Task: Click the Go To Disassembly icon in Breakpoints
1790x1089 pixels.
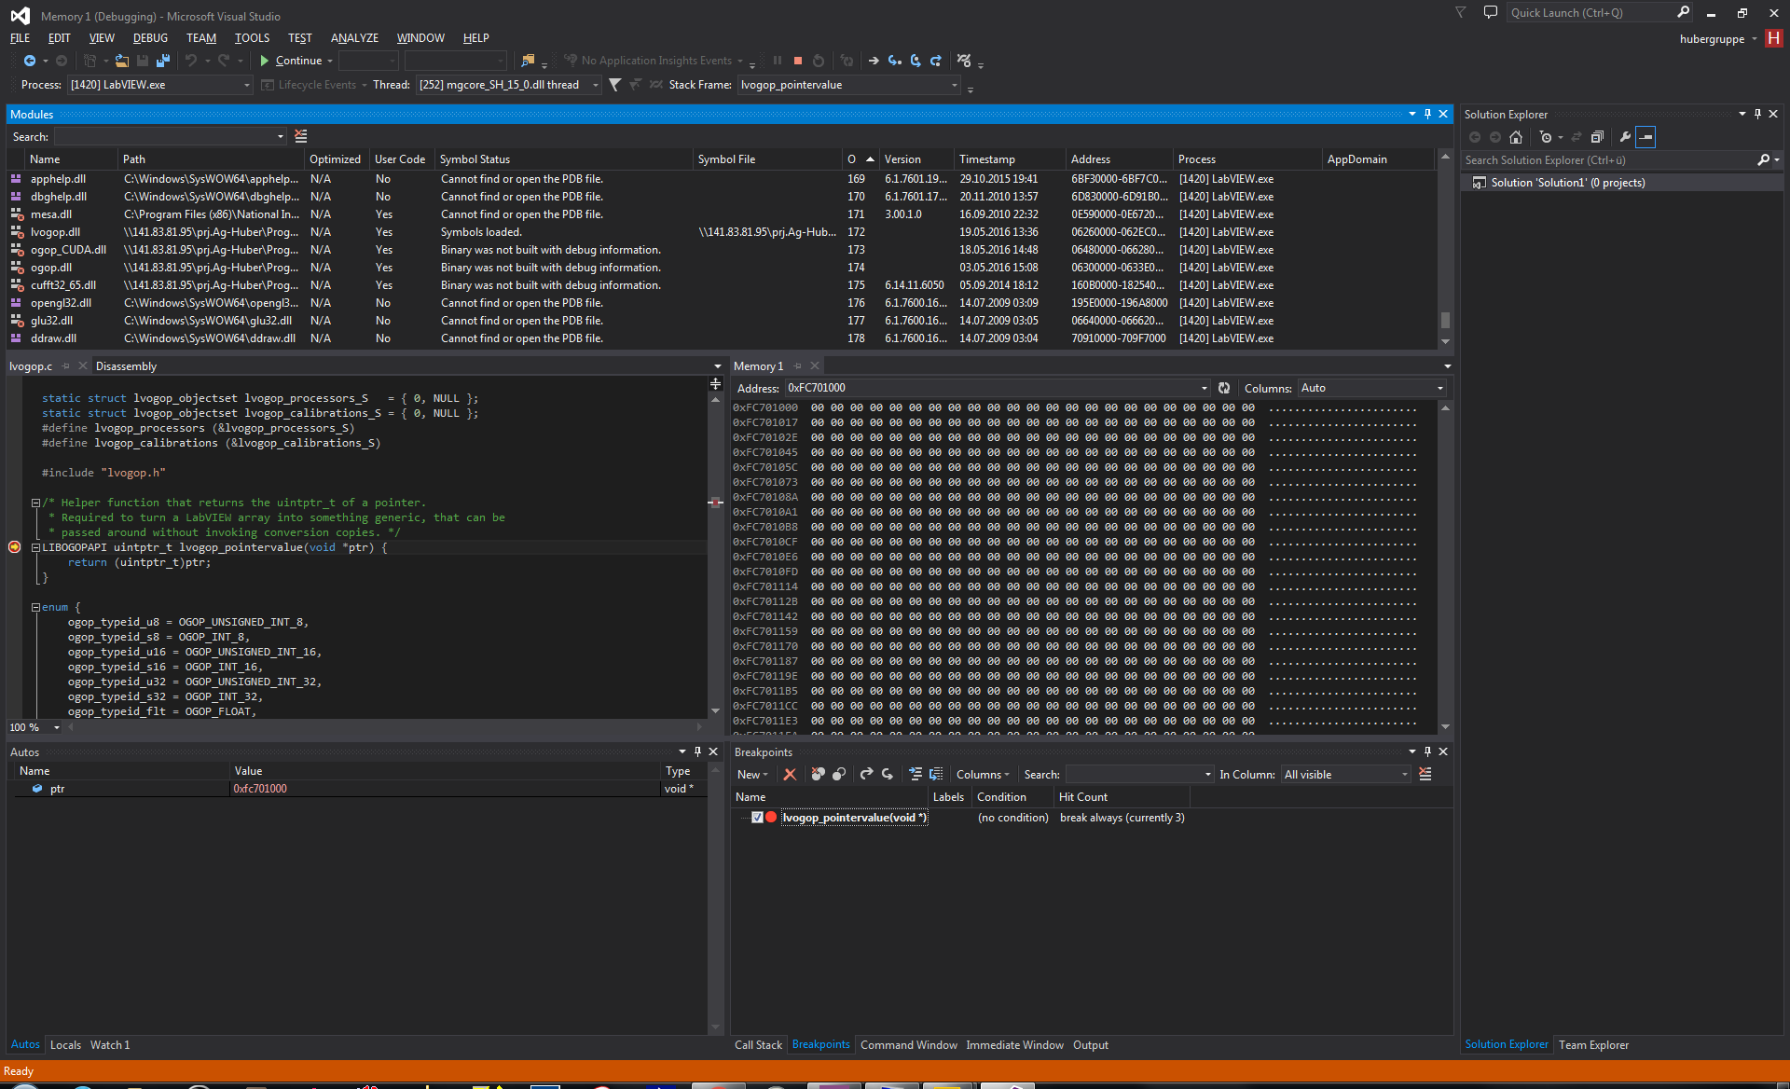Action: (x=936, y=775)
